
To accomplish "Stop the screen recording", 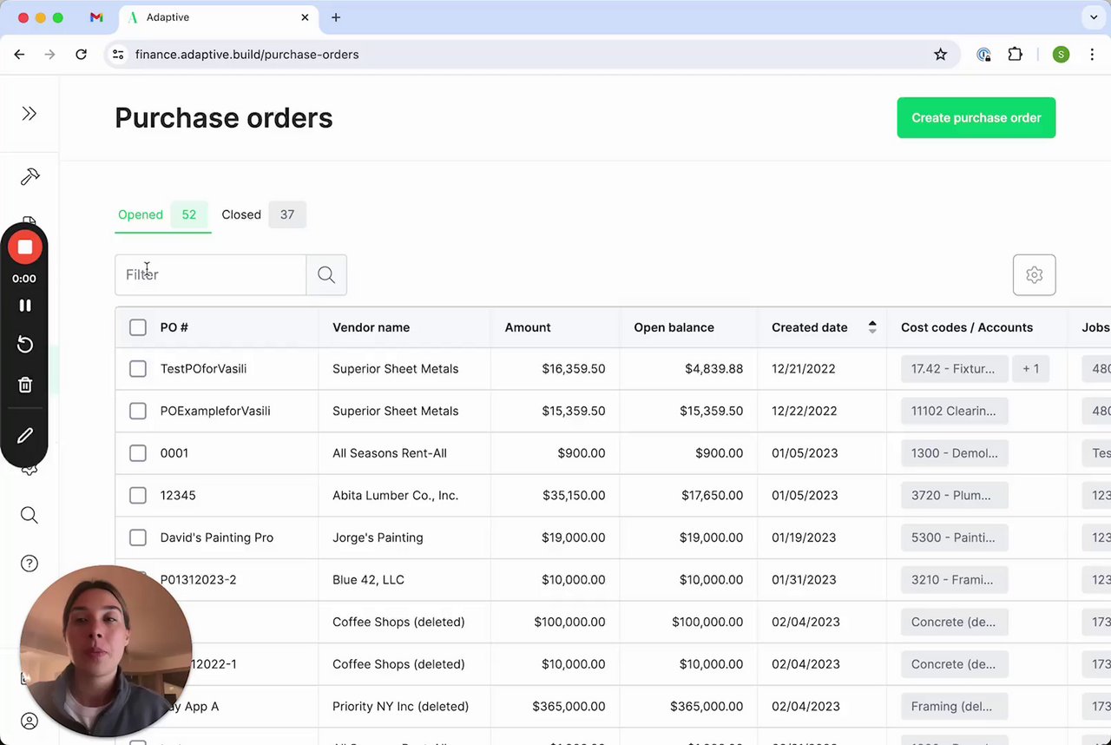I will click(25, 247).
